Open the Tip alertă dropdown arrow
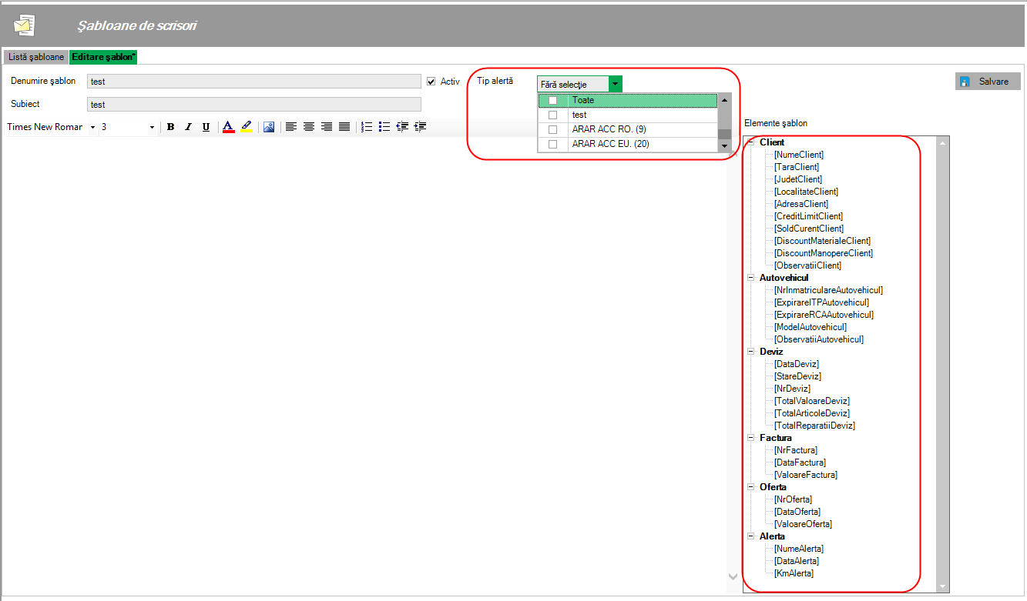Screen dimensions: 1027x601 pos(615,84)
